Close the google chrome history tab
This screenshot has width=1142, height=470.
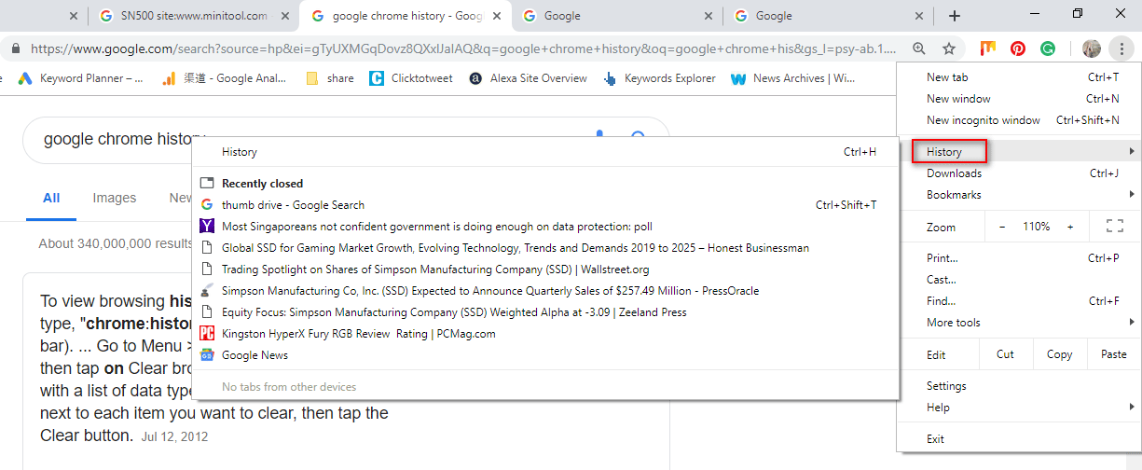tap(498, 16)
